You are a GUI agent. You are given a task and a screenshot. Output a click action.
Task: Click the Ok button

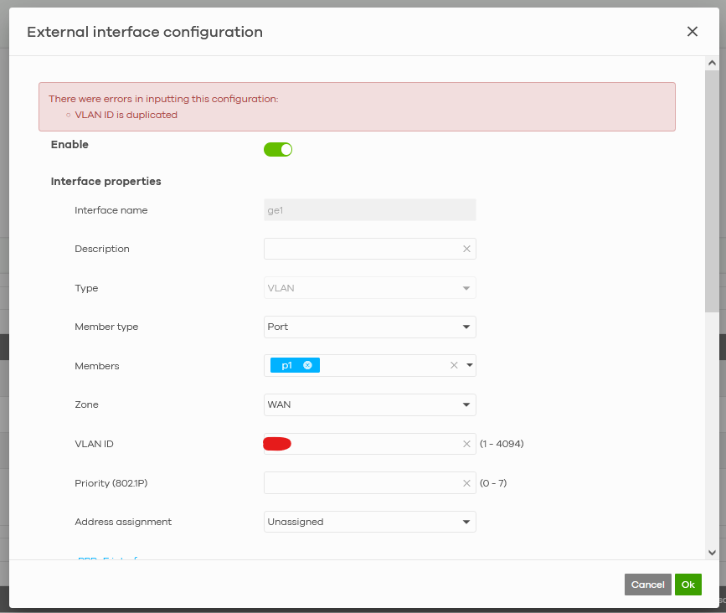tap(687, 585)
